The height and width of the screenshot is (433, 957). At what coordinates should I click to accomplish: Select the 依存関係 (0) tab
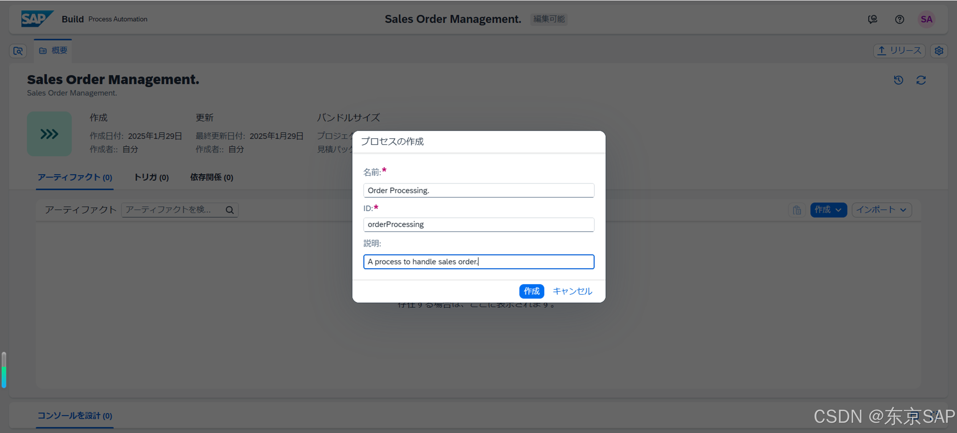212,178
